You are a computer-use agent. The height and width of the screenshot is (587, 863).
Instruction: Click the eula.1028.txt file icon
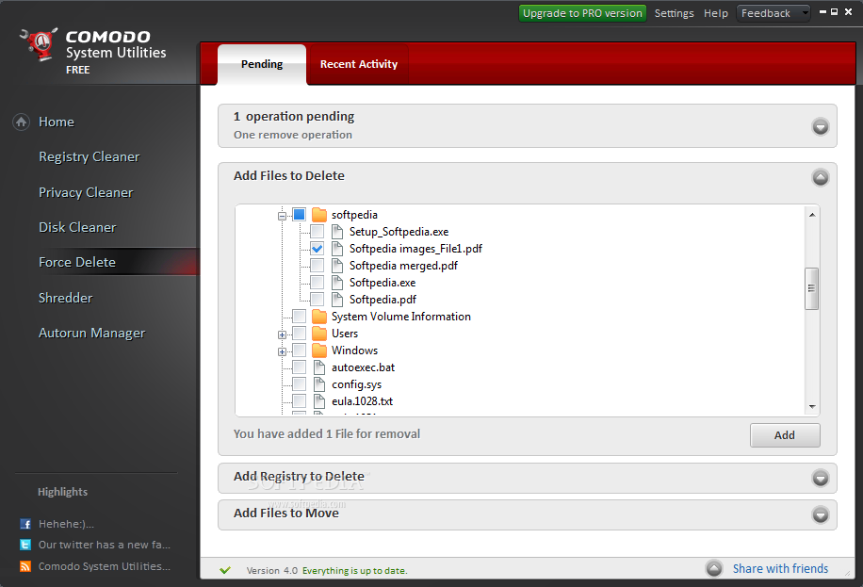pyautogui.click(x=319, y=400)
